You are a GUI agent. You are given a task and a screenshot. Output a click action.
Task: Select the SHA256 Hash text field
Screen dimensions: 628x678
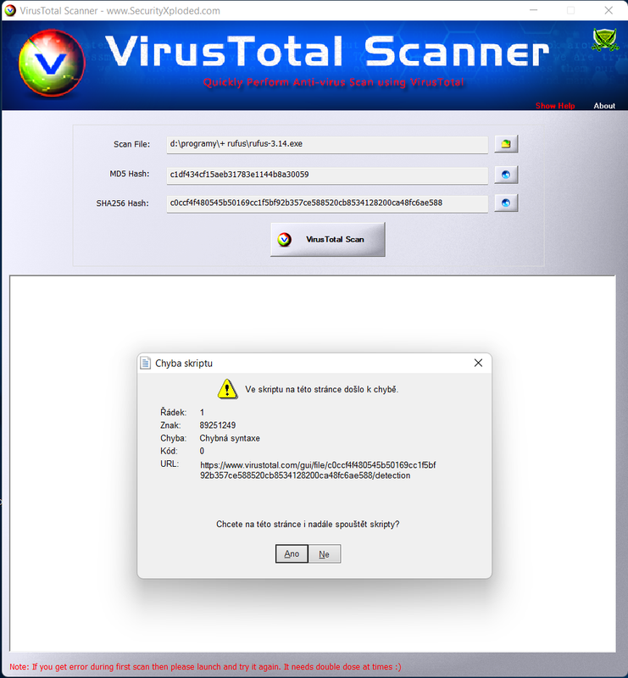[x=327, y=203]
